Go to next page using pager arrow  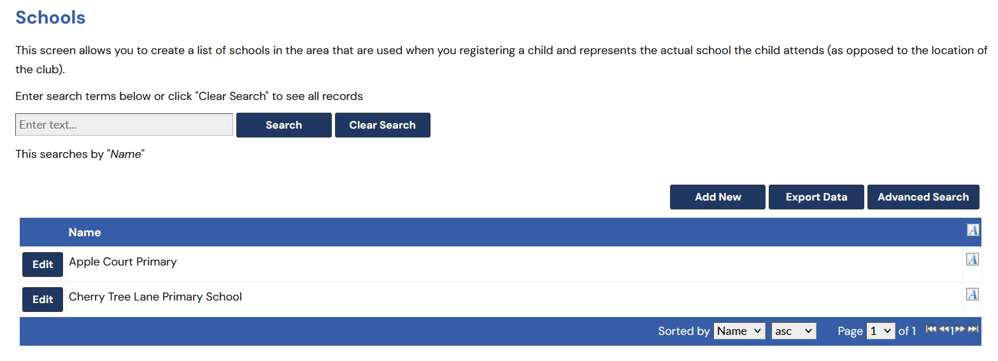click(960, 329)
